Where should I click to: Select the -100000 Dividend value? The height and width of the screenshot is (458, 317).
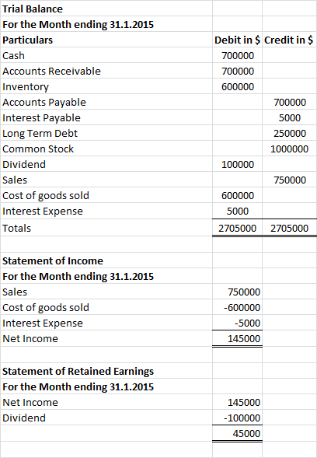242,418
